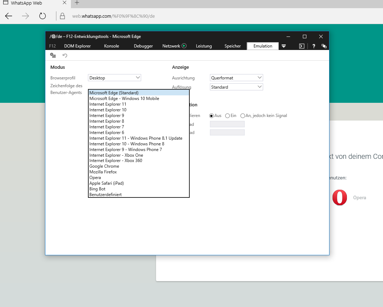Open the overflow tools dropdown arrow

pos(284,46)
